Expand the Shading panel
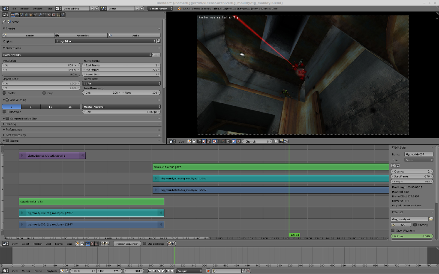Viewport: 439px width, 274px height. pyautogui.click(x=11, y=124)
